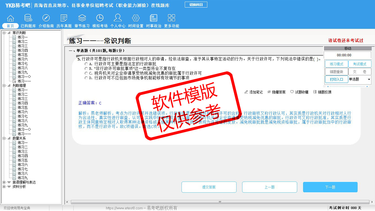This screenshot has width=375, height=211.
Task: Expand the 言语理解与表达 tree node
Action: coord(4,182)
